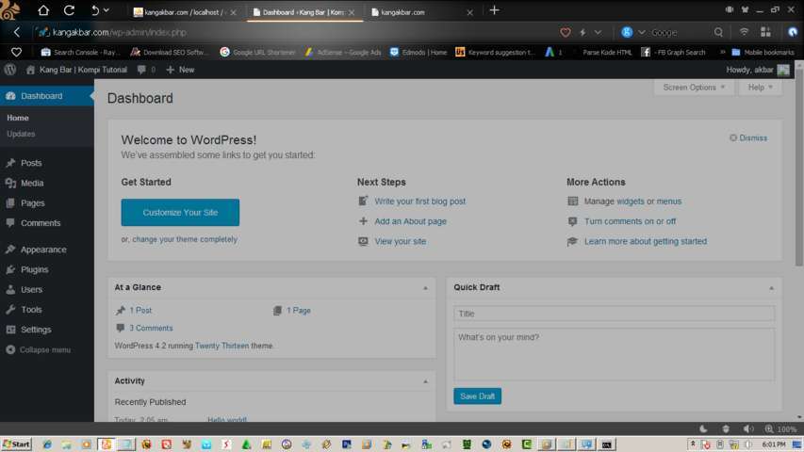Go back with the browser back arrow
This screenshot has width=804, height=452.
coord(16,32)
